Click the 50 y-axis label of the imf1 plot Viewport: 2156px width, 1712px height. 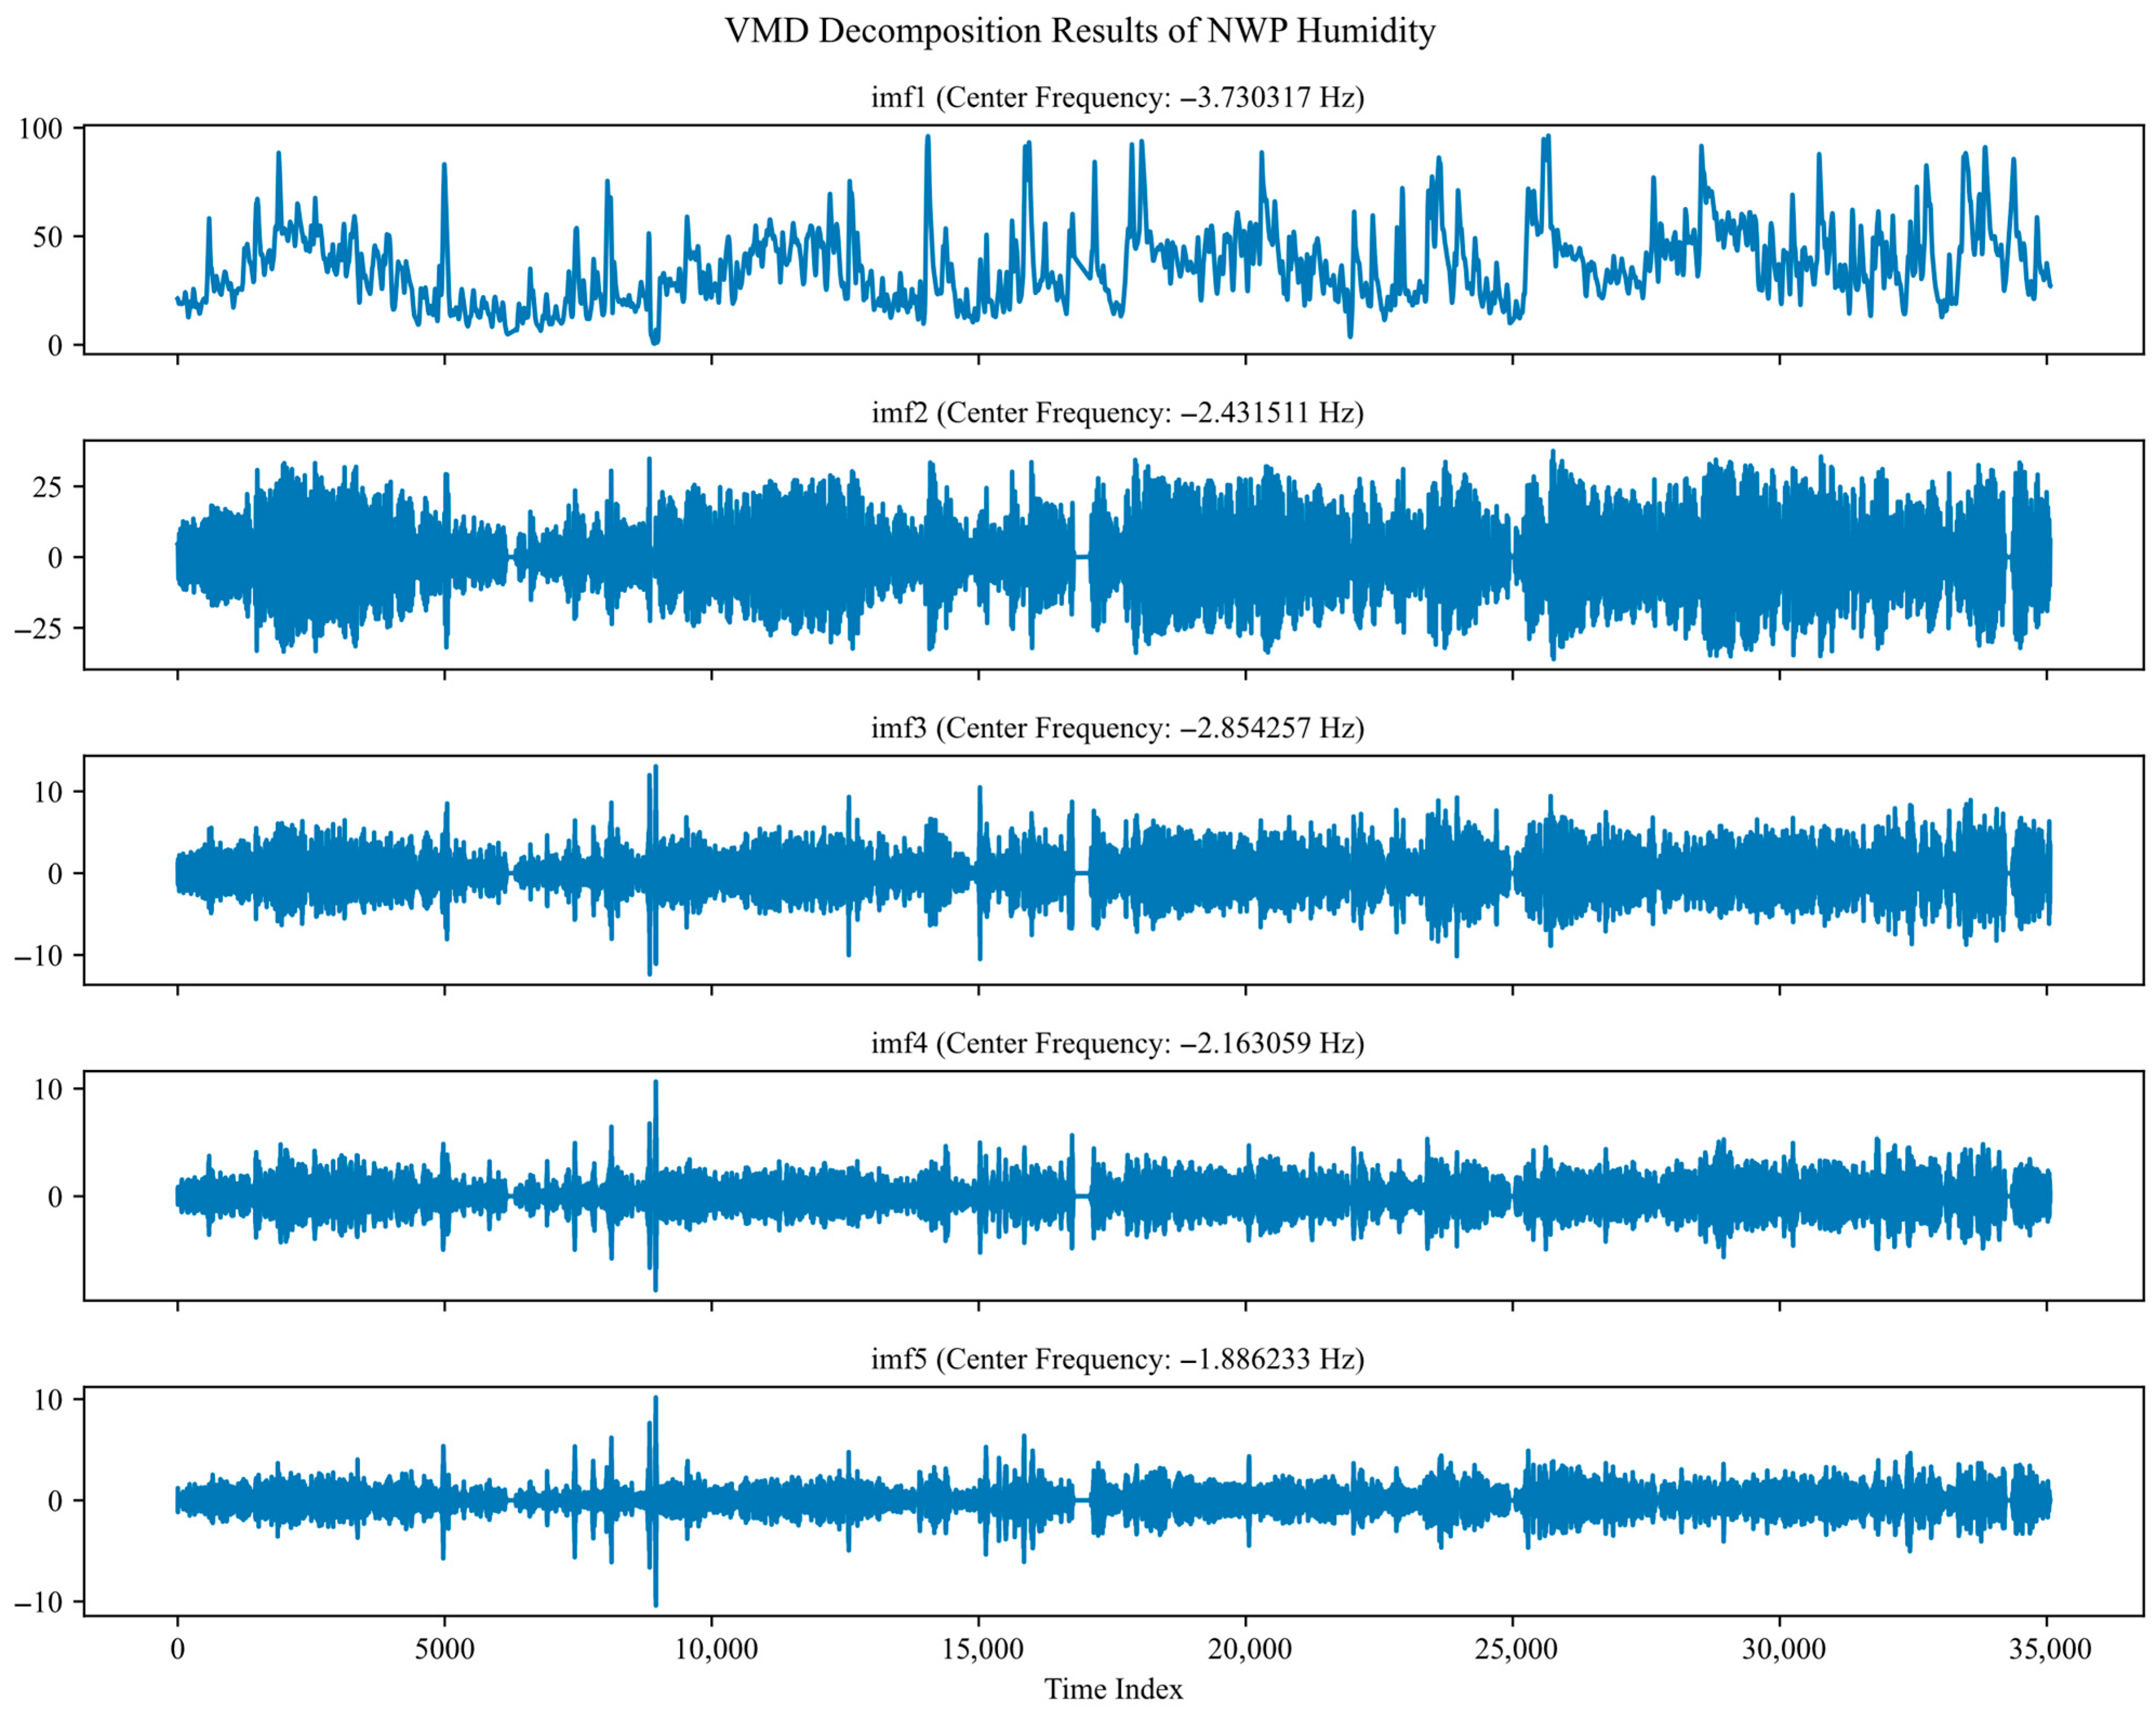pyautogui.click(x=47, y=237)
